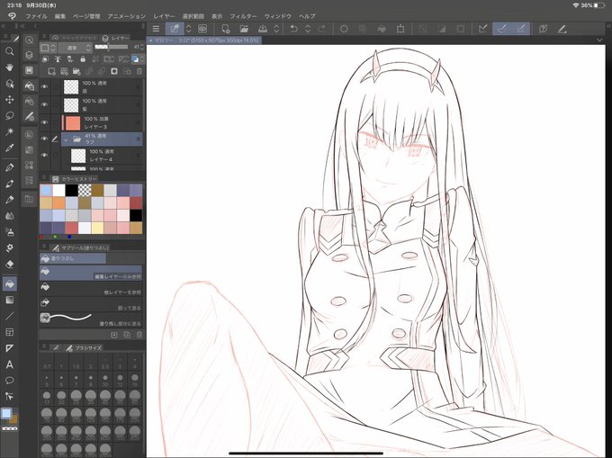
Task: Select the Eyedropper tool
Action: (9, 148)
